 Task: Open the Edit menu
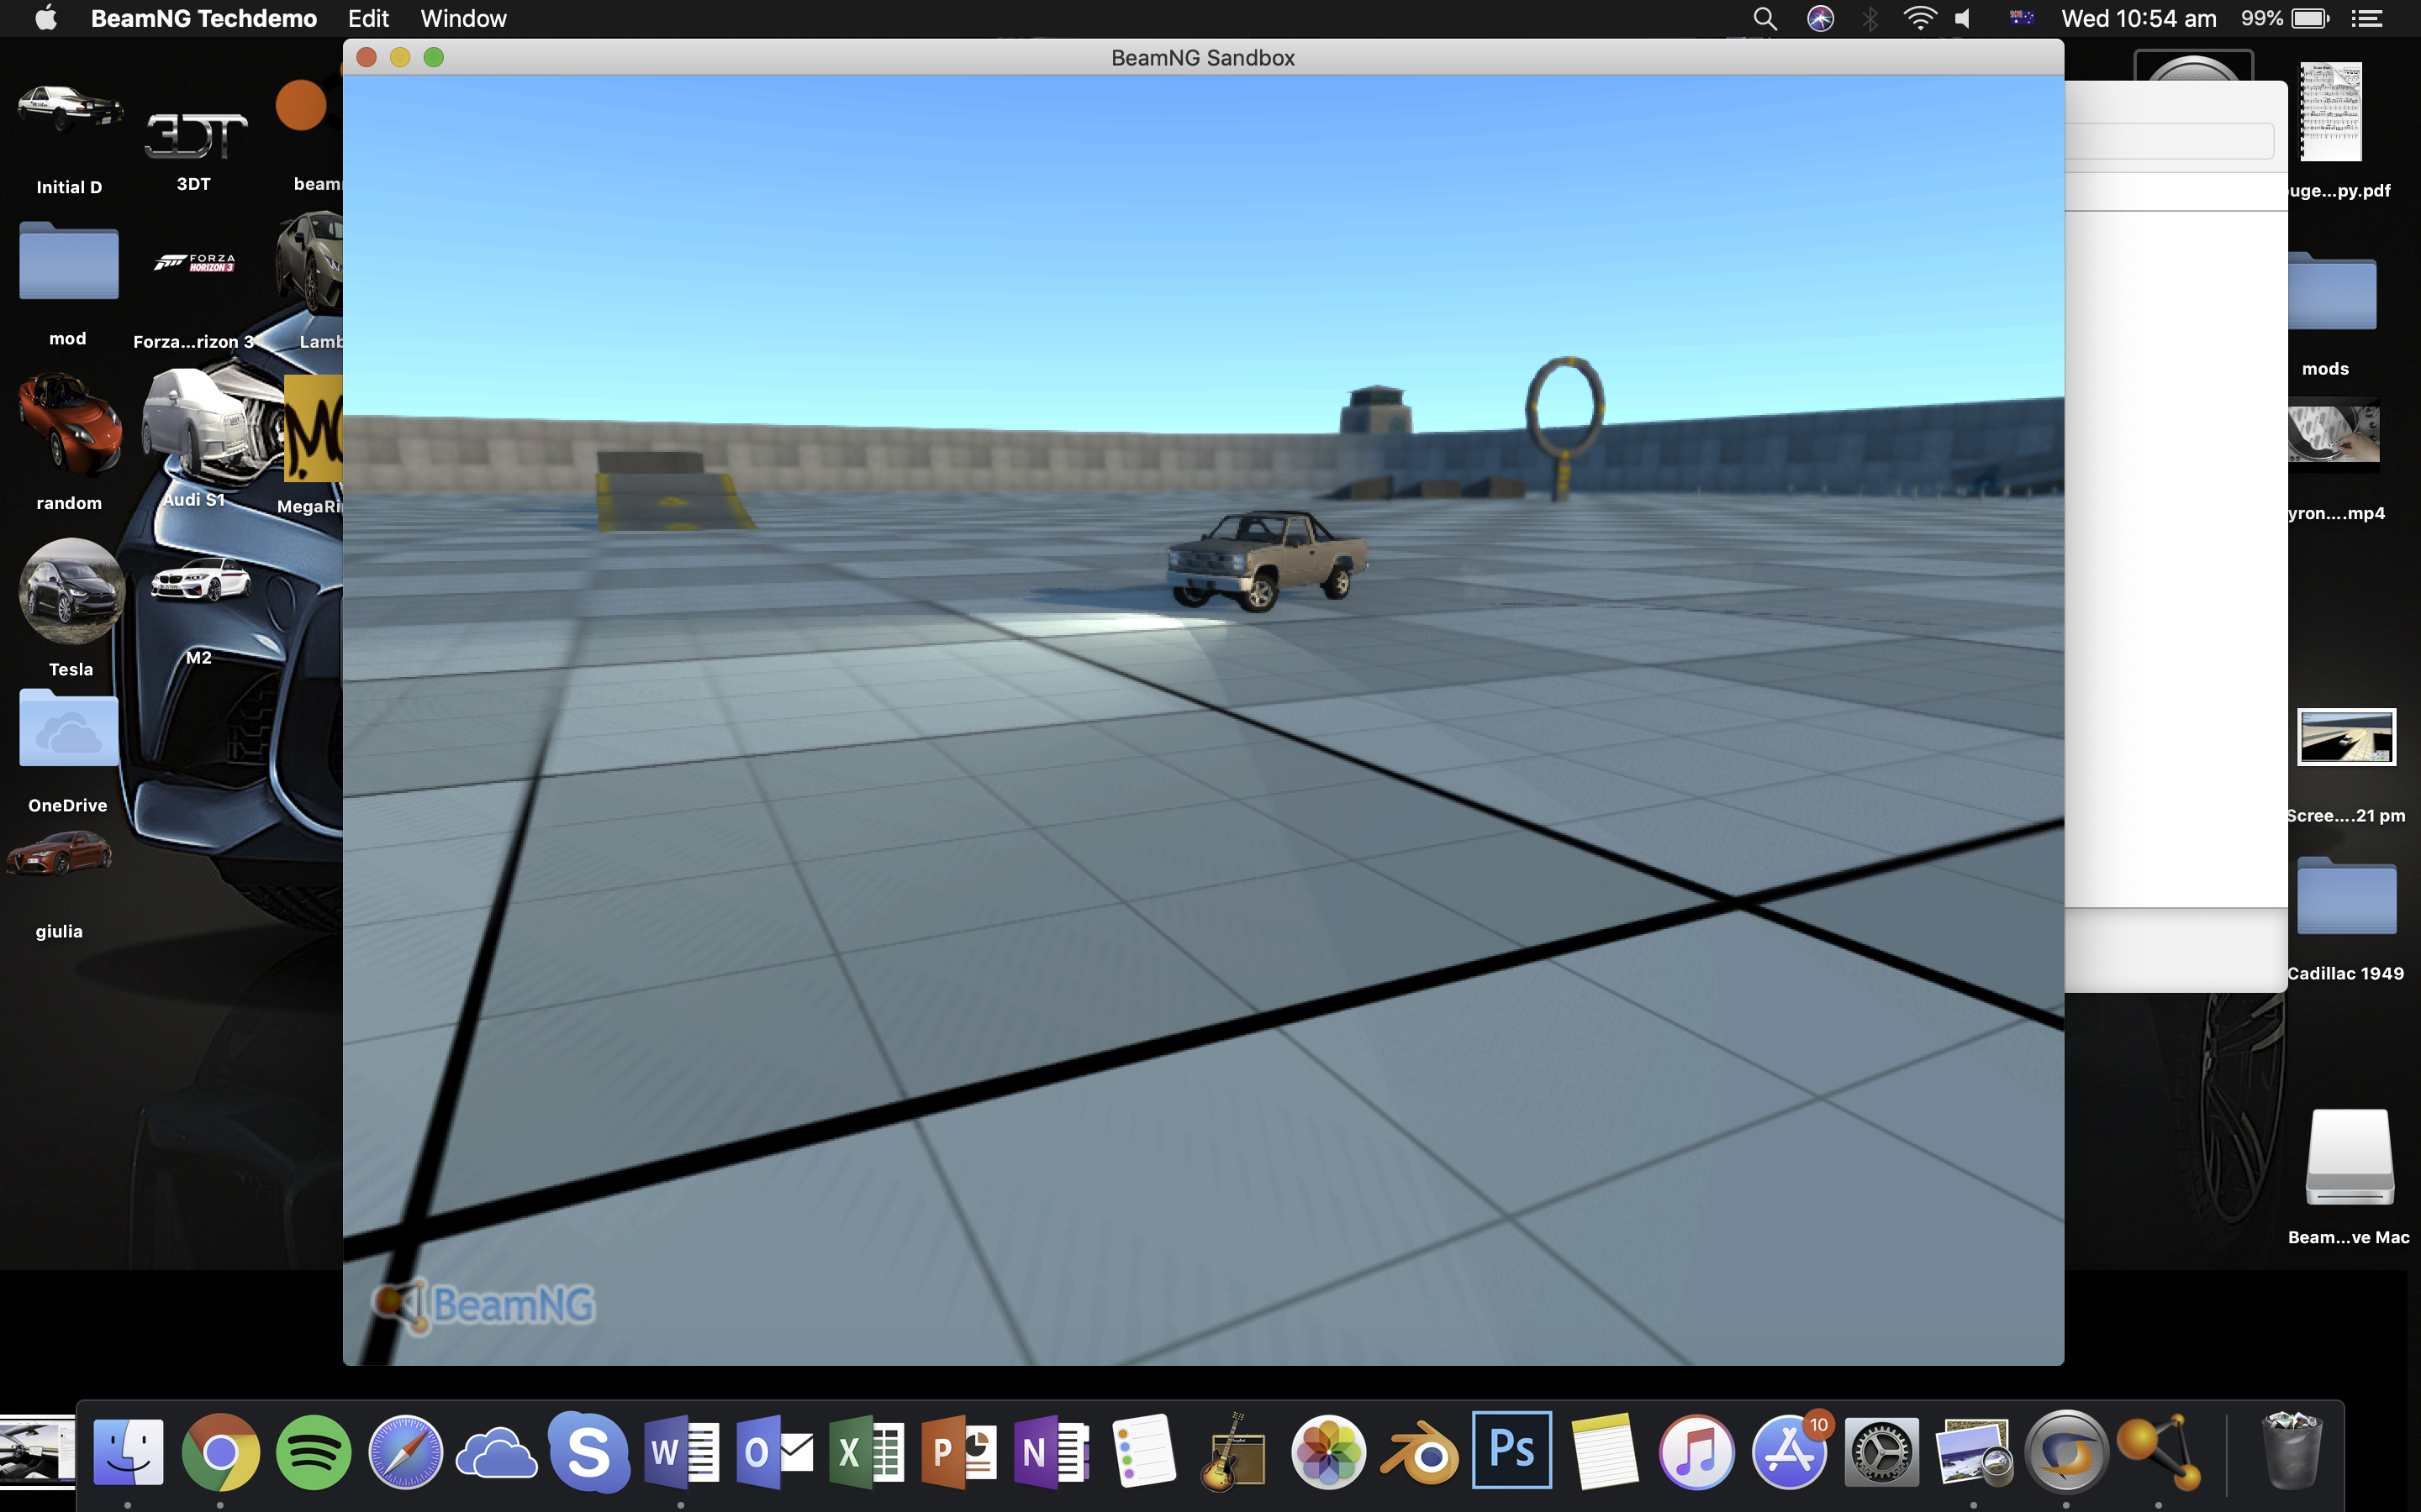(x=368, y=18)
